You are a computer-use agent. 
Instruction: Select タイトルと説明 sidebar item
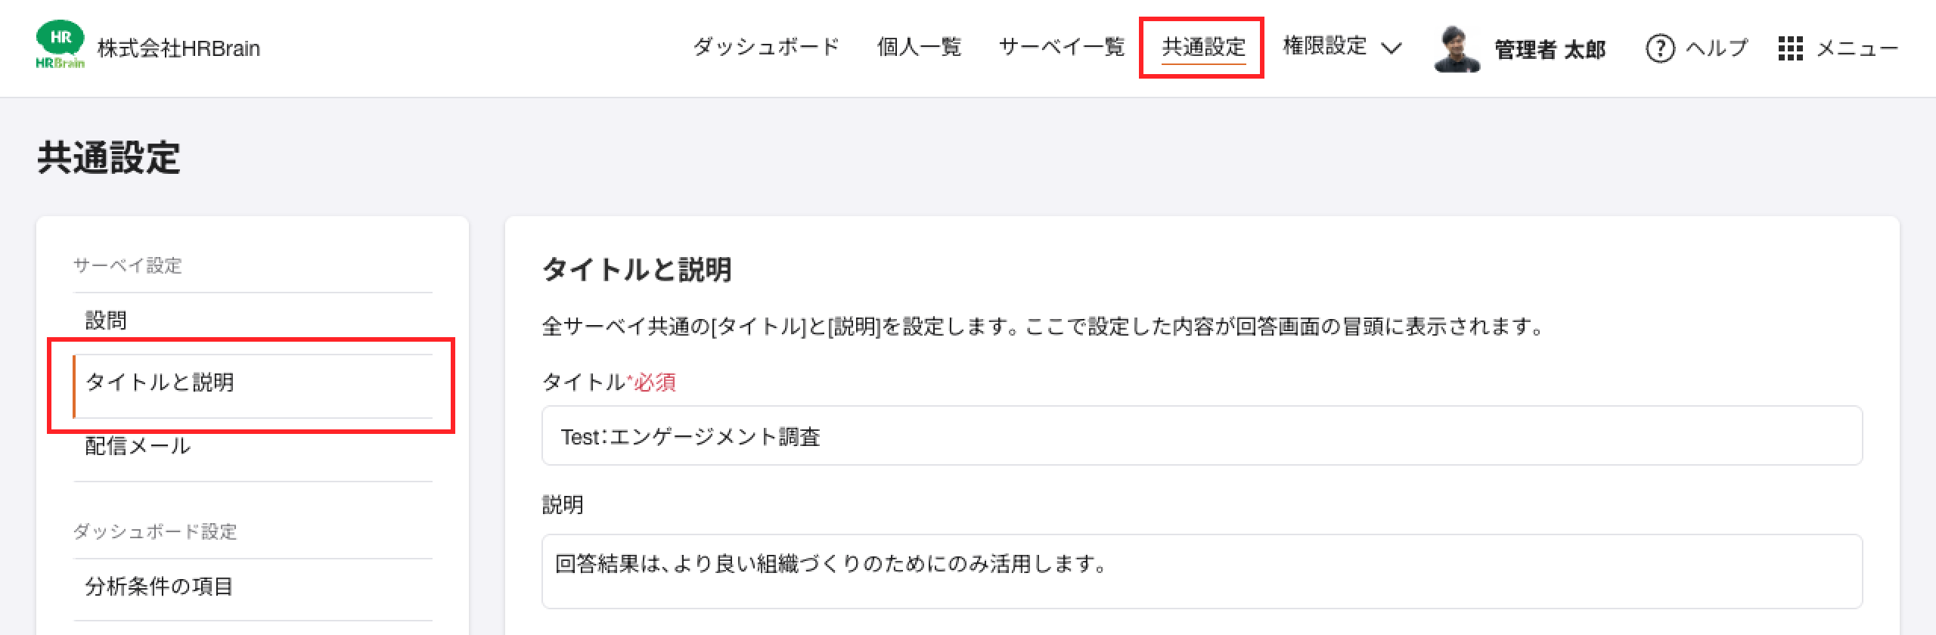pyautogui.click(x=253, y=386)
